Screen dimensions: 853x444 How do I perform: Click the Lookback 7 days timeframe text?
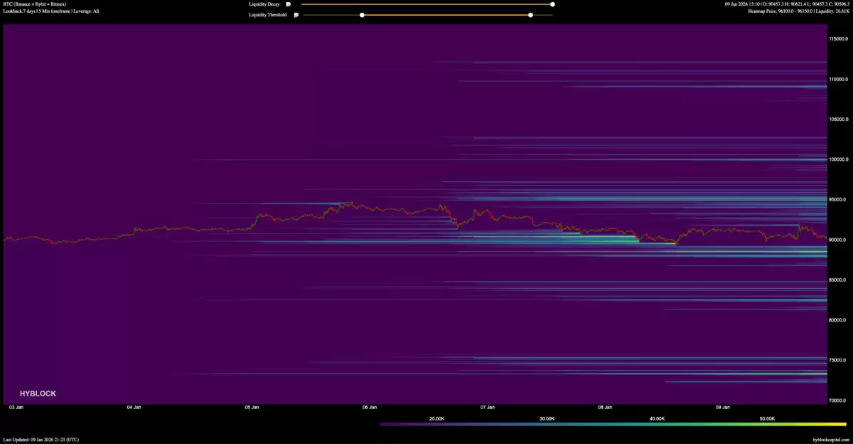pos(51,11)
